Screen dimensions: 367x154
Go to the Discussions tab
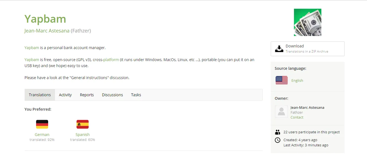click(x=112, y=95)
